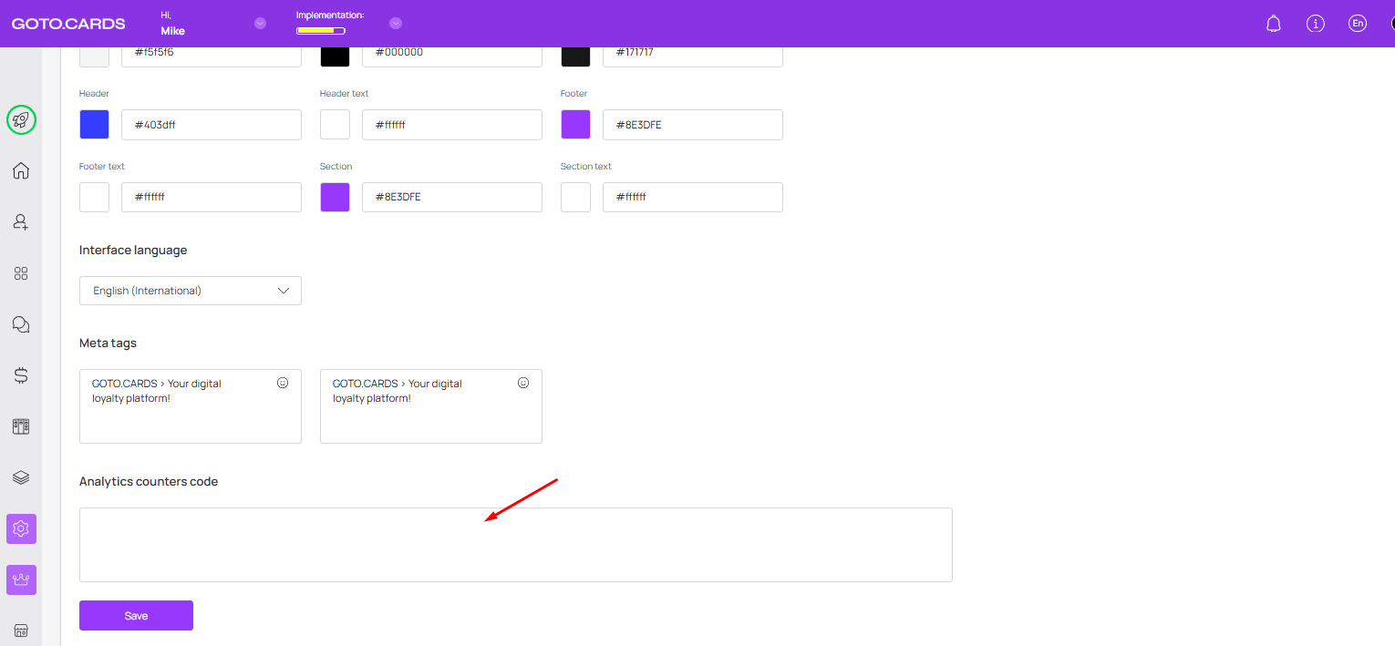This screenshot has height=646, width=1395.
Task: Open the Header blue color swatch
Action: pos(94,125)
